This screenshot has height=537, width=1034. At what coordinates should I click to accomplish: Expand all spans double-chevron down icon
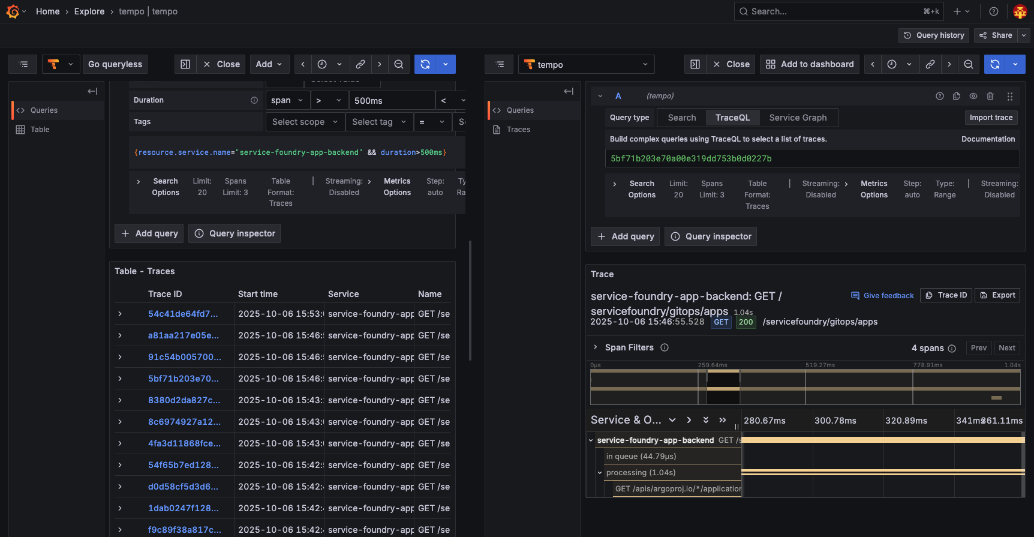tap(706, 420)
